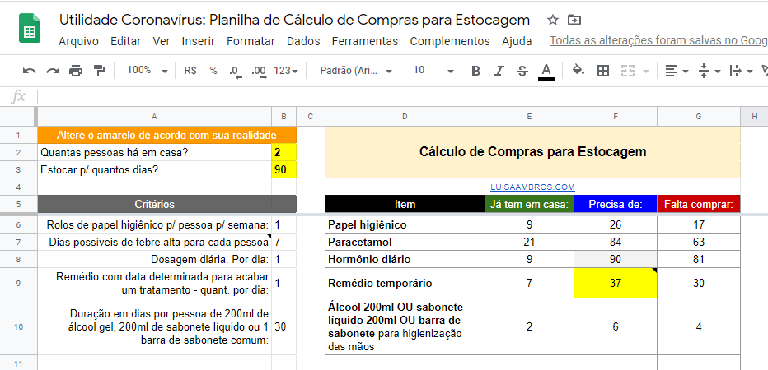Toggle strikethrough formatting
768x370 pixels.
(522, 71)
